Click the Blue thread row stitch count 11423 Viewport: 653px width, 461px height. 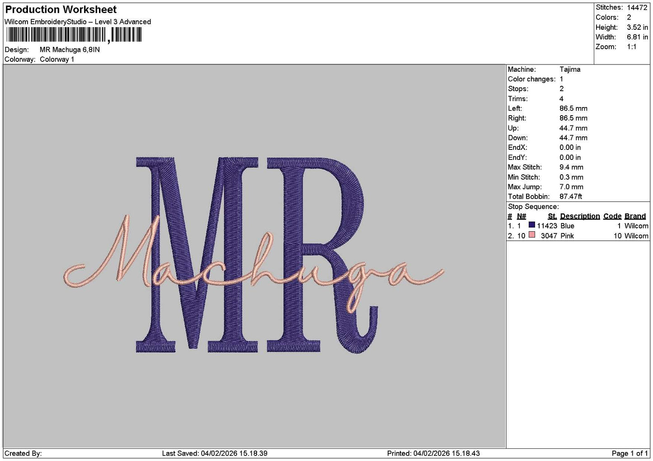pyautogui.click(x=547, y=226)
